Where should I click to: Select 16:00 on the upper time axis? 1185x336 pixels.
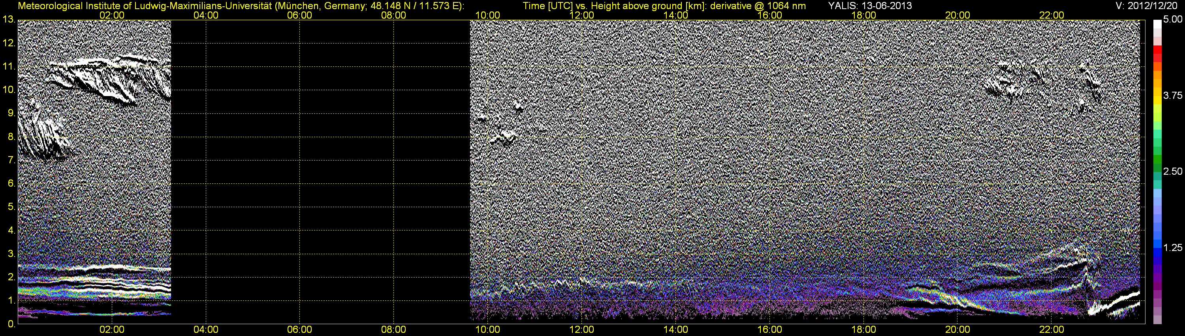pyautogui.click(x=769, y=15)
